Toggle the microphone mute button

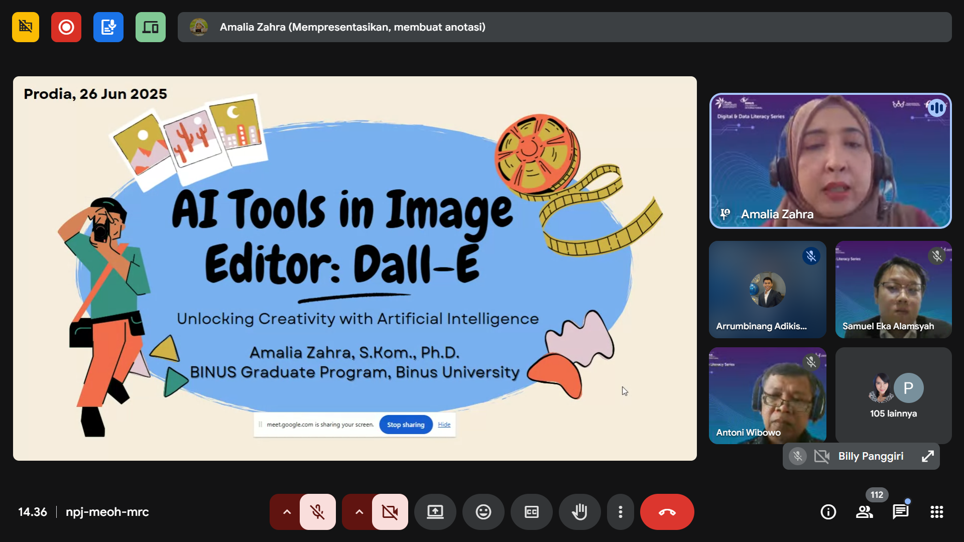tap(317, 512)
